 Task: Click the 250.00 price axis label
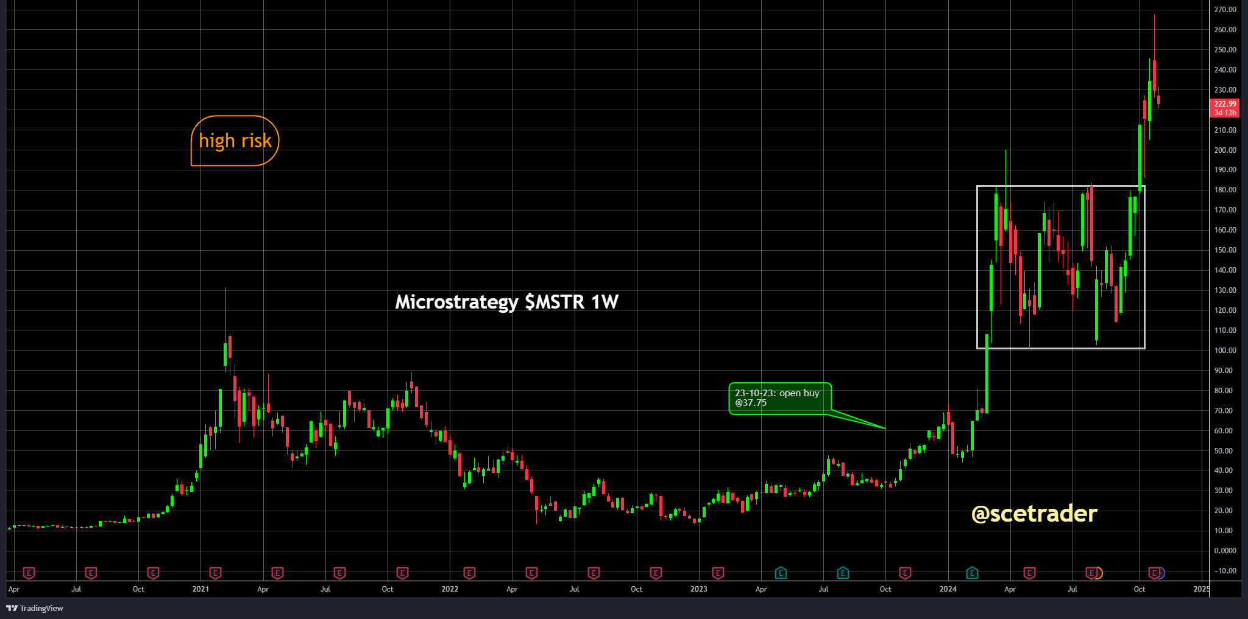tap(1225, 50)
